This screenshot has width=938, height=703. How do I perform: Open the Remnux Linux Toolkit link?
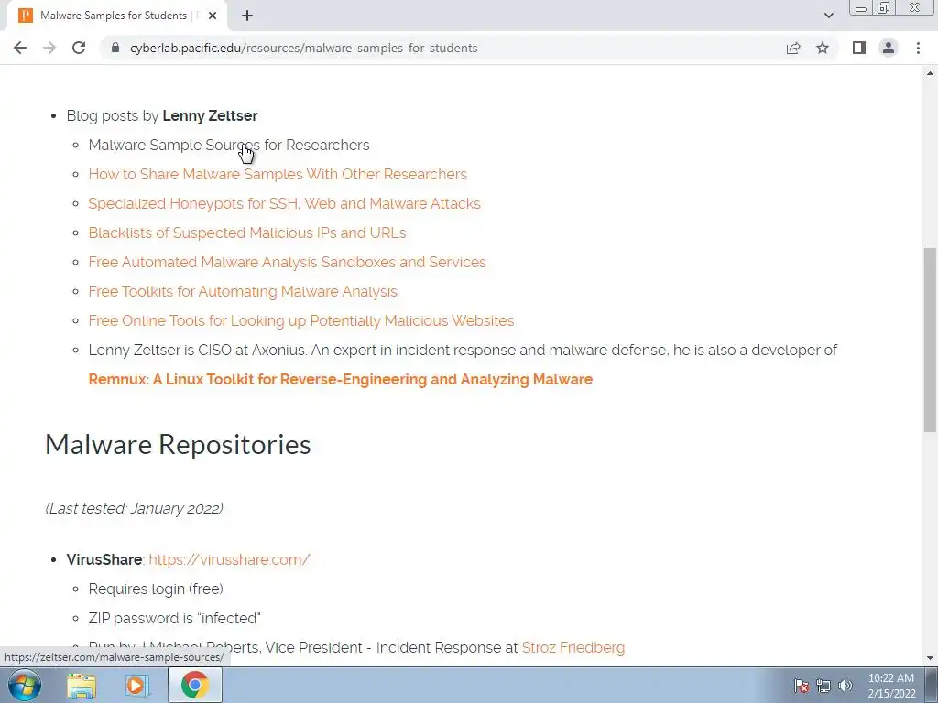coord(341,379)
